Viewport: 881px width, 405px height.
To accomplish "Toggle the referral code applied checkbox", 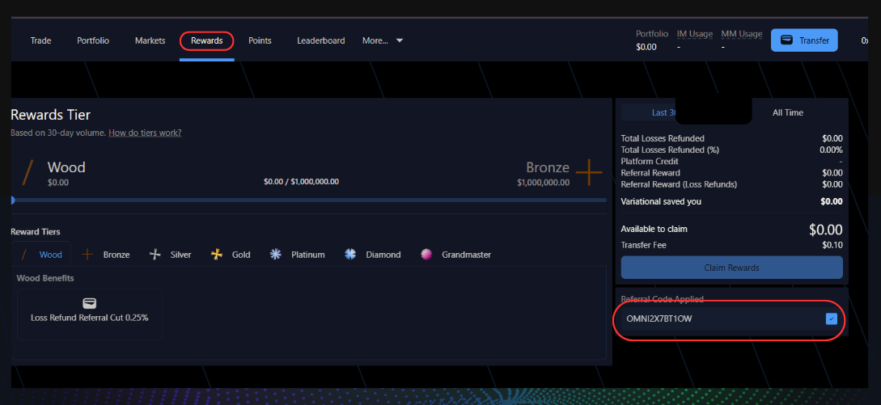I will coord(832,319).
